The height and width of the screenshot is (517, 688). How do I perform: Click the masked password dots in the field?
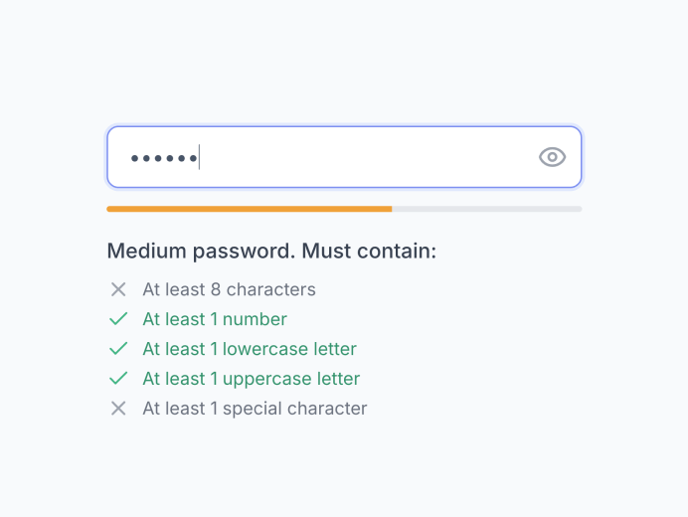(164, 158)
